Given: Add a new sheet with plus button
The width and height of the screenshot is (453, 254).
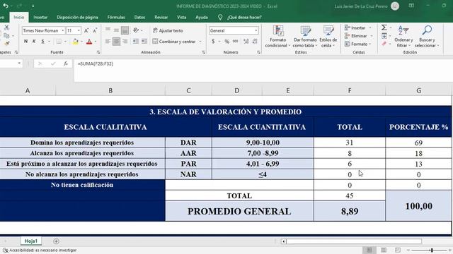Looking at the screenshot, I should tap(56, 241).
